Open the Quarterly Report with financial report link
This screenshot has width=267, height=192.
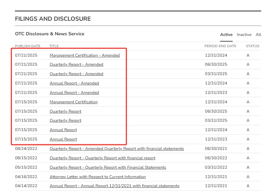tap(102, 158)
